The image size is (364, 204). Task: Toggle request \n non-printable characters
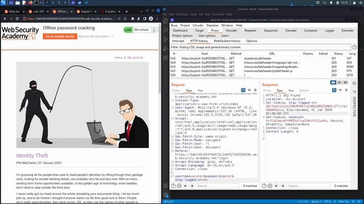pyautogui.click(x=249, y=90)
